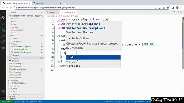Screen dimensions: 184x103
Task: Expand the OUTLINE section
Action: [x=12, y=96]
